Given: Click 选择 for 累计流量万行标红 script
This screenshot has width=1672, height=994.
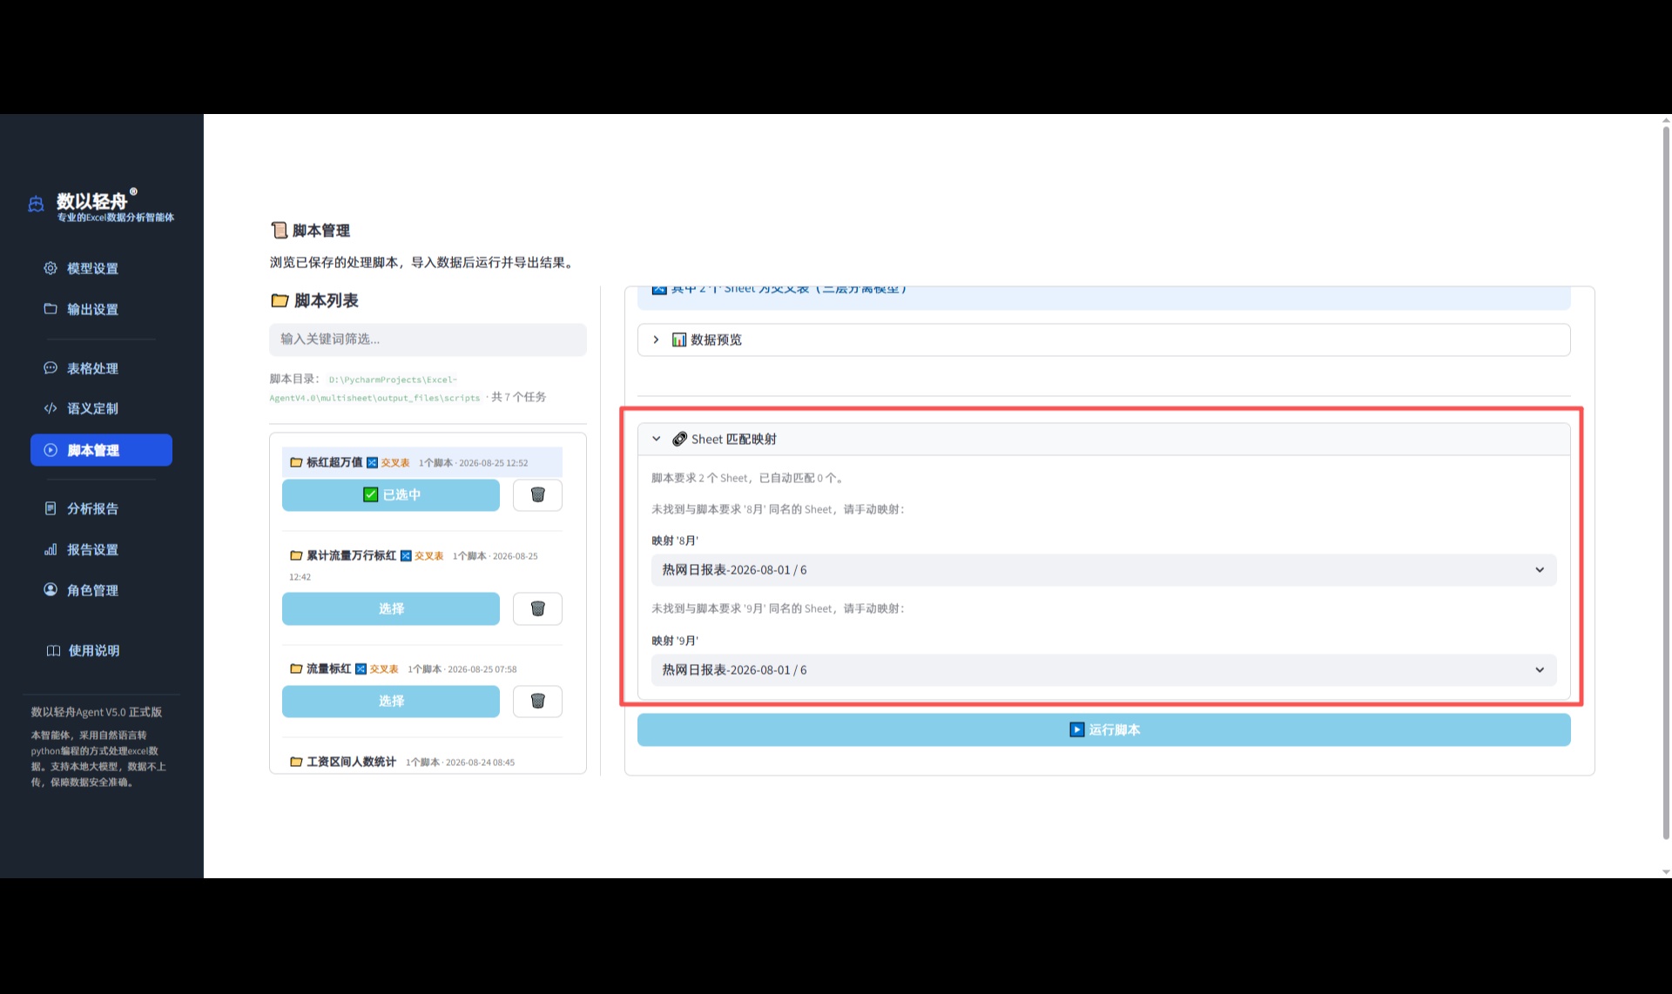Looking at the screenshot, I should [390, 608].
